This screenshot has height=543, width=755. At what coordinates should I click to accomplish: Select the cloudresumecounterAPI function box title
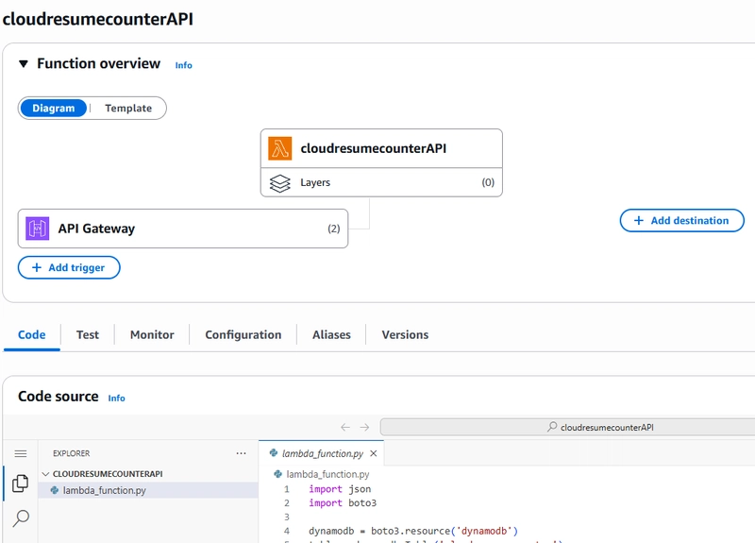point(373,148)
